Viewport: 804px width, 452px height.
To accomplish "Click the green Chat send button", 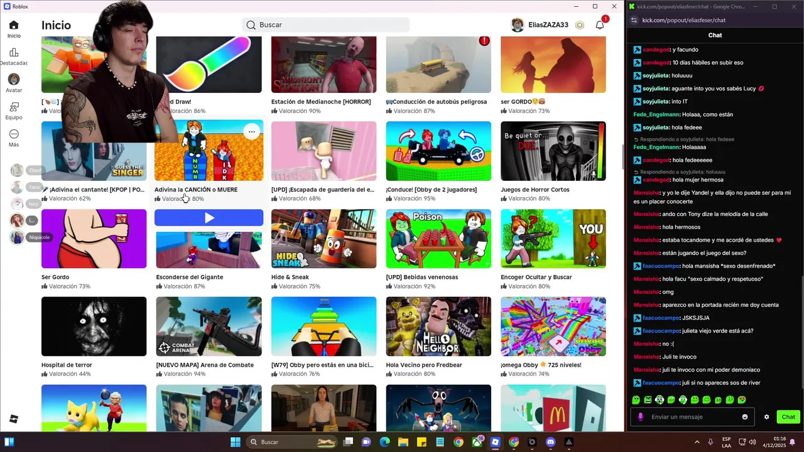I will point(788,417).
